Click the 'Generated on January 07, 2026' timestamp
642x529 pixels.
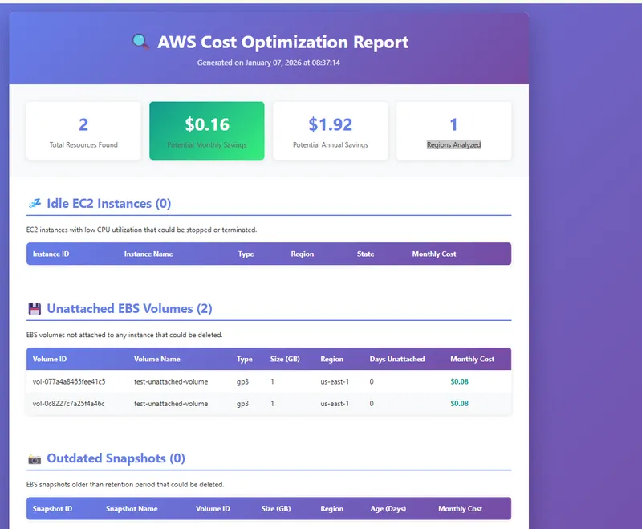click(269, 63)
